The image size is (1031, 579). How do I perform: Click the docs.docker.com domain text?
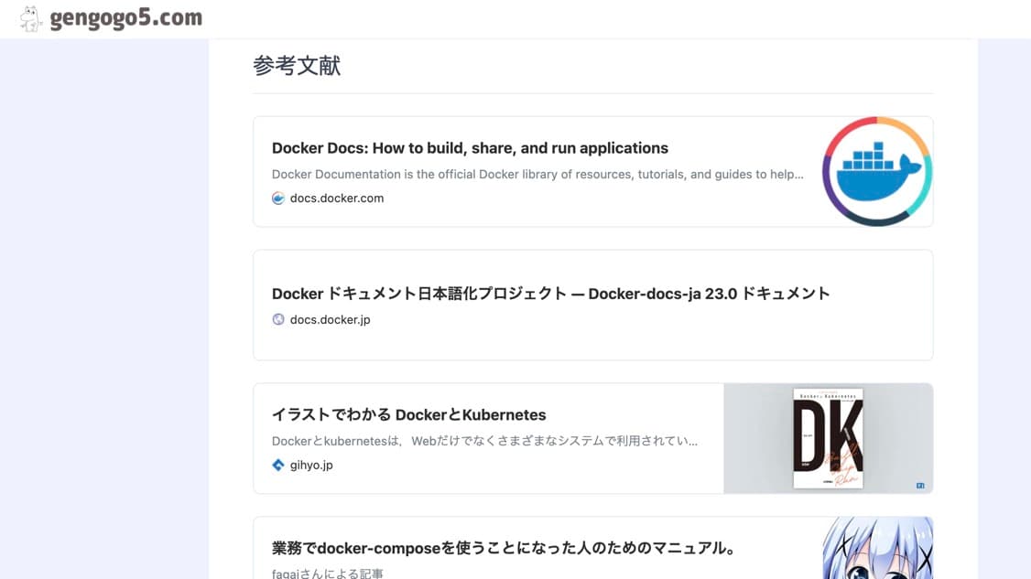(x=337, y=198)
